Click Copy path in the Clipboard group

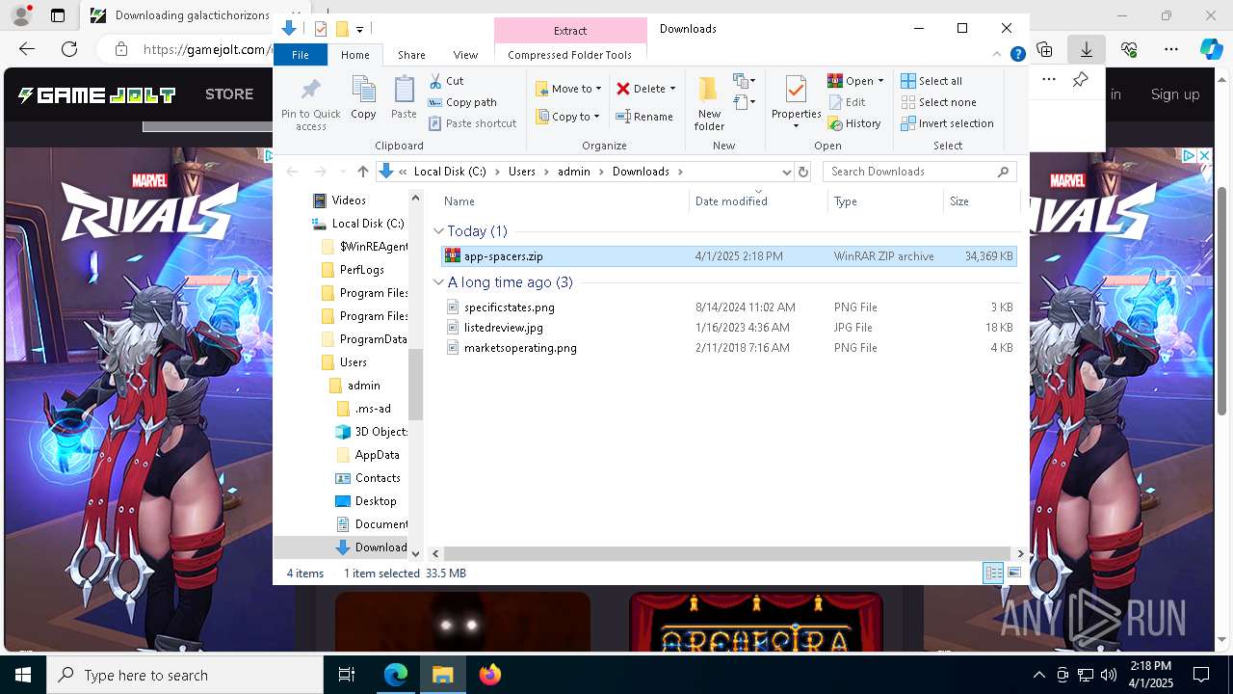coord(462,102)
